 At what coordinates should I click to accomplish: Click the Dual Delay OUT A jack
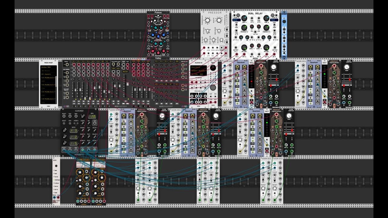pos(244,54)
